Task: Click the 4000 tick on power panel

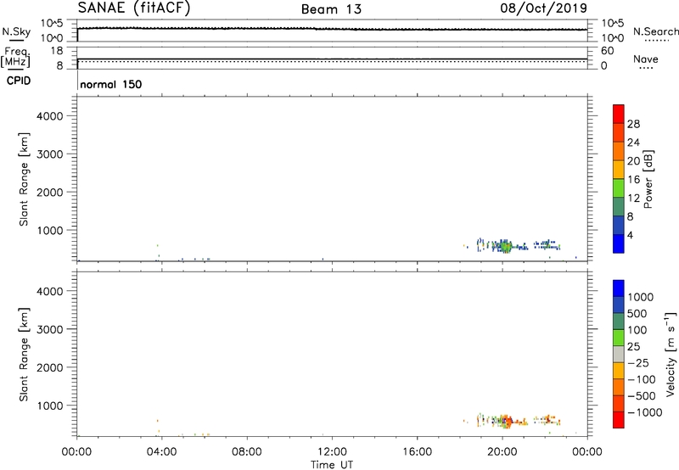Action: pyautogui.click(x=50, y=116)
